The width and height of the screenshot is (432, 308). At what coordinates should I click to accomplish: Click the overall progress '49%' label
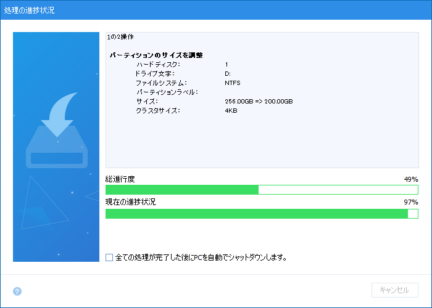coord(411,179)
